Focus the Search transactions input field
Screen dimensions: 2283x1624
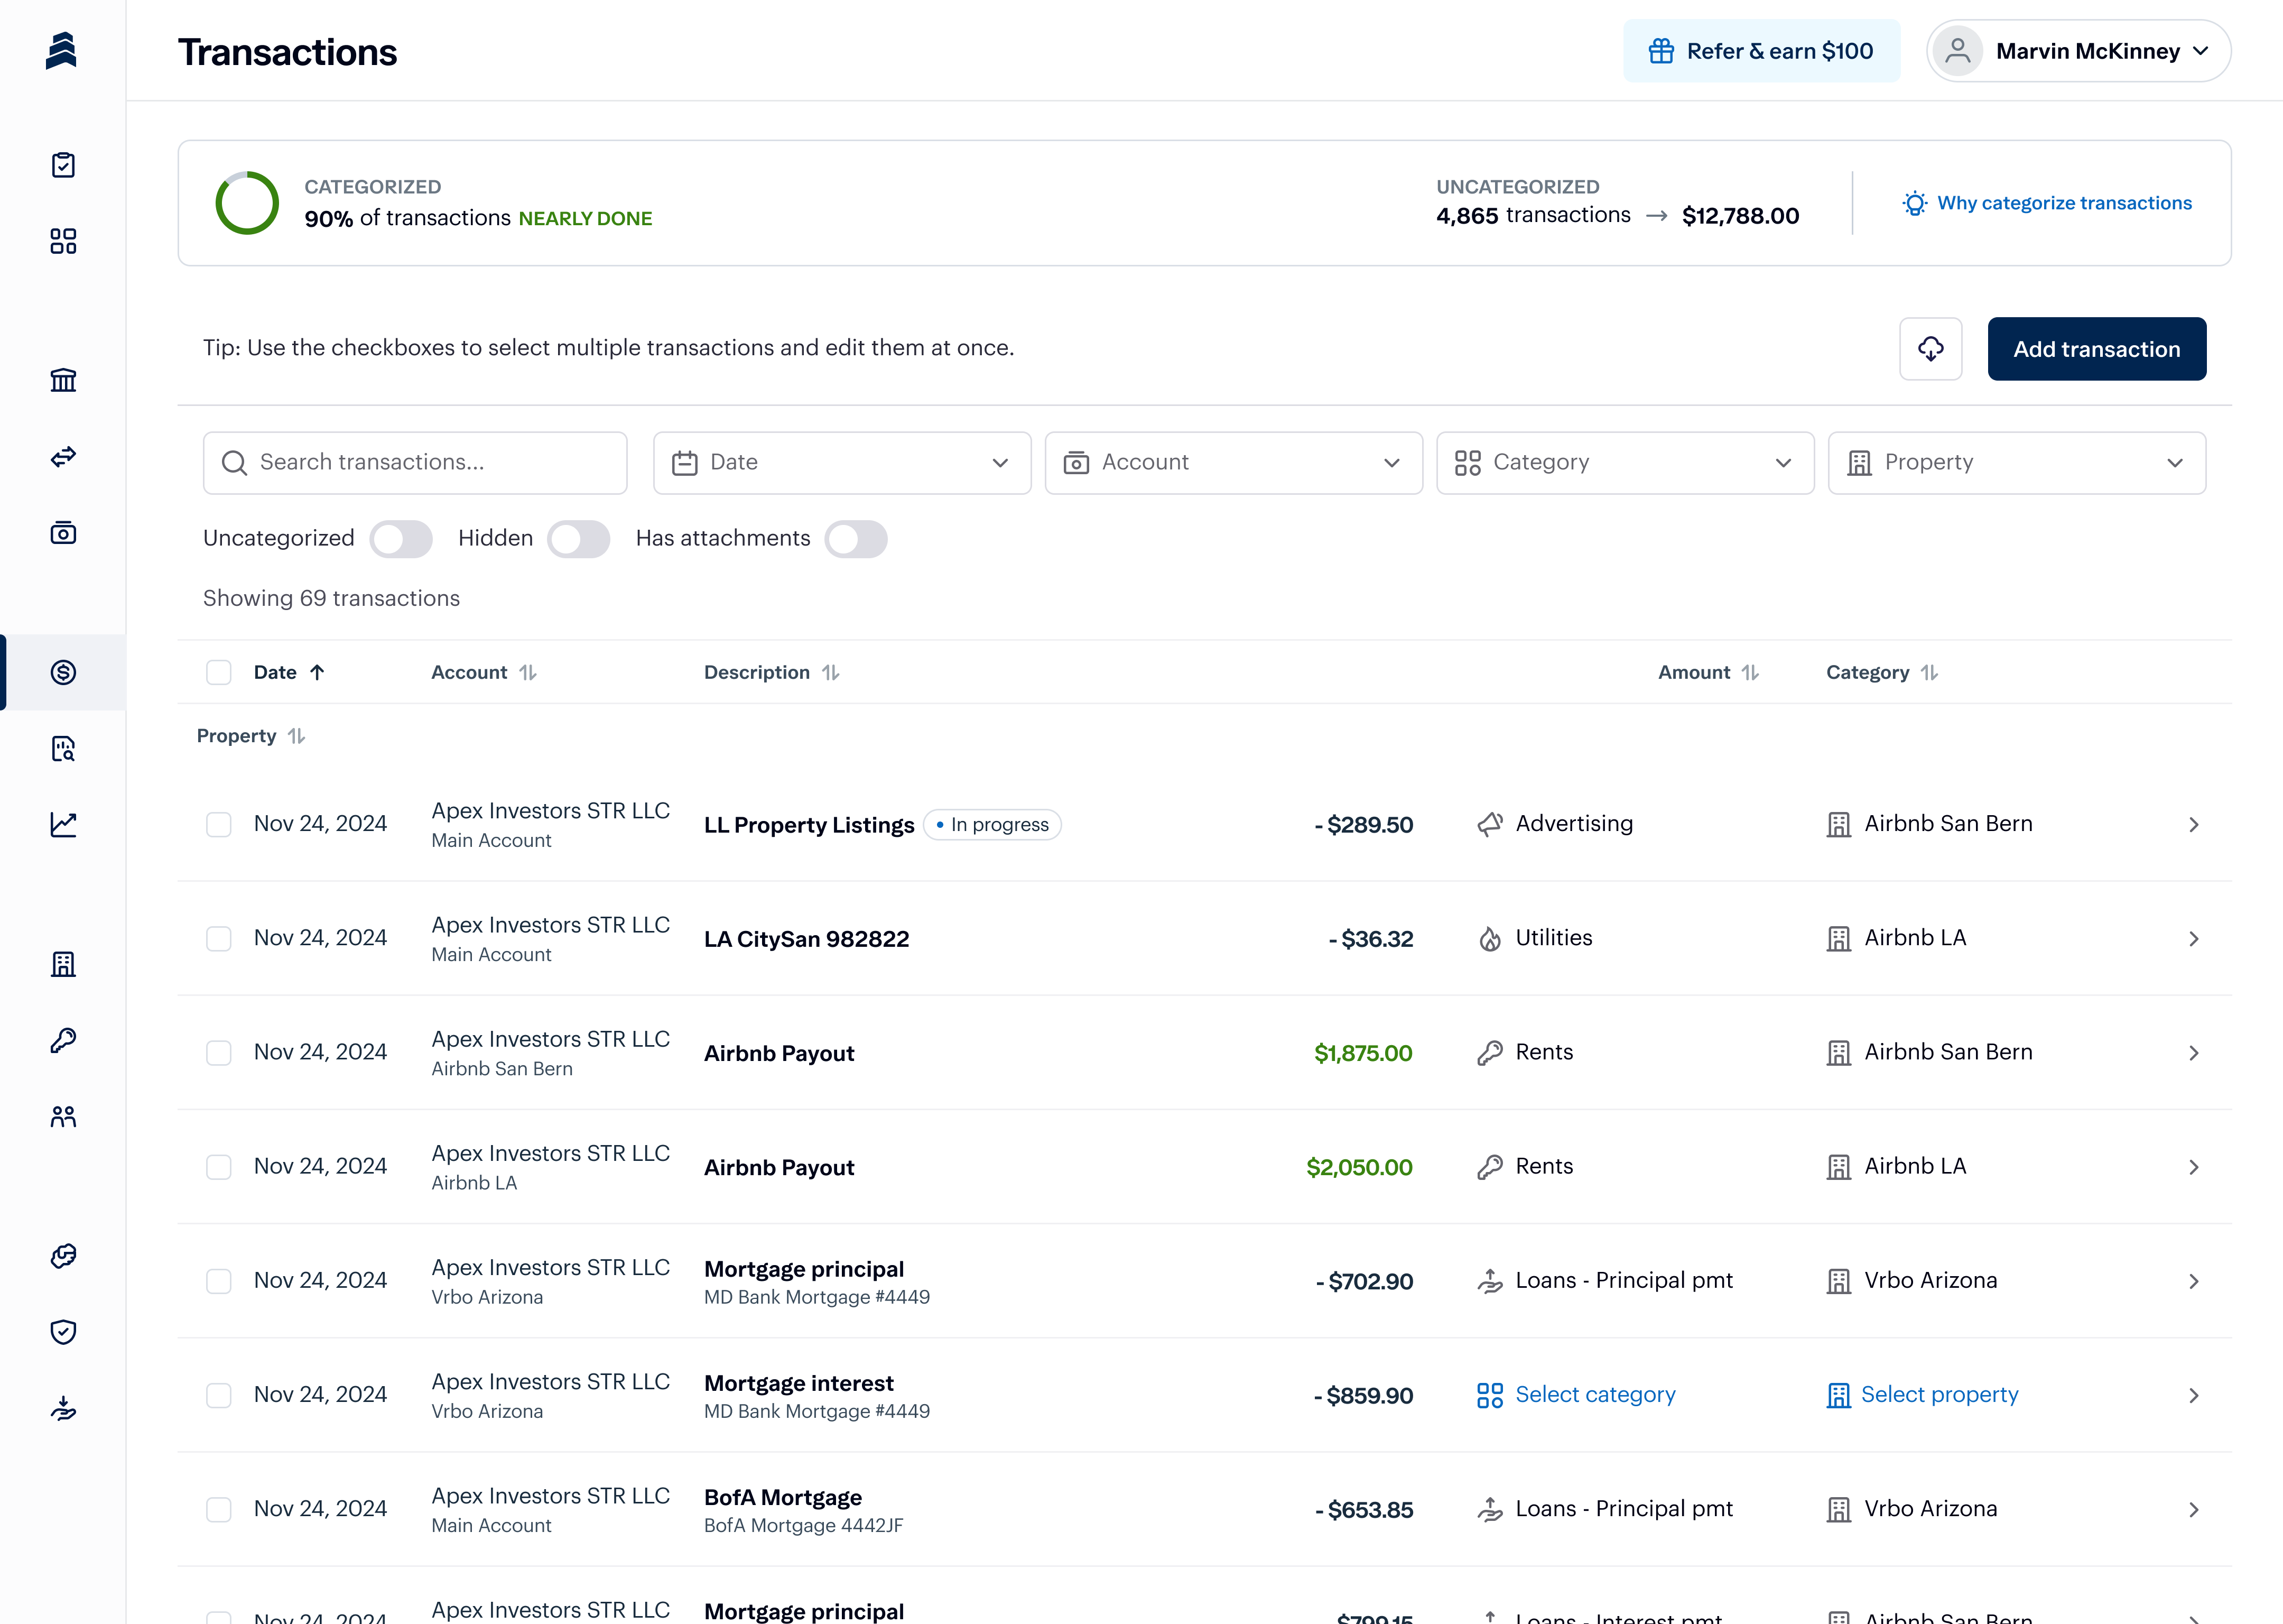click(415, 463)
